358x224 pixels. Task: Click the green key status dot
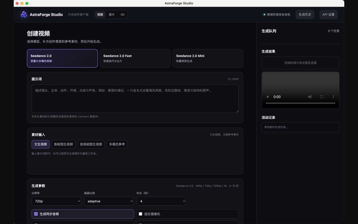tap(264, 15)
